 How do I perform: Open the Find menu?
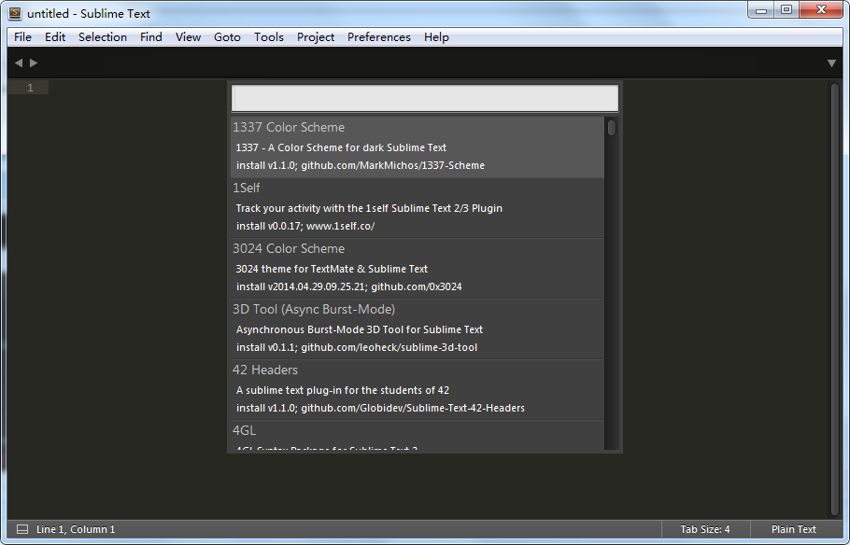pos(150,36)
